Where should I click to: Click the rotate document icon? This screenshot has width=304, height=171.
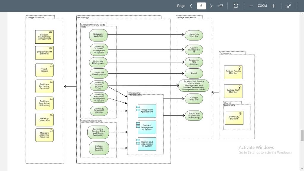coord(236,6)
